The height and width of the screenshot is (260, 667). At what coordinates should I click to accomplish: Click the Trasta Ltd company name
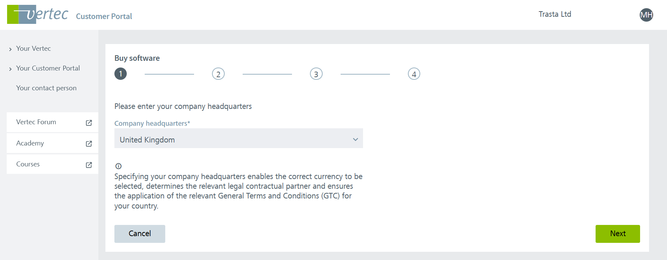click(555, 14)
